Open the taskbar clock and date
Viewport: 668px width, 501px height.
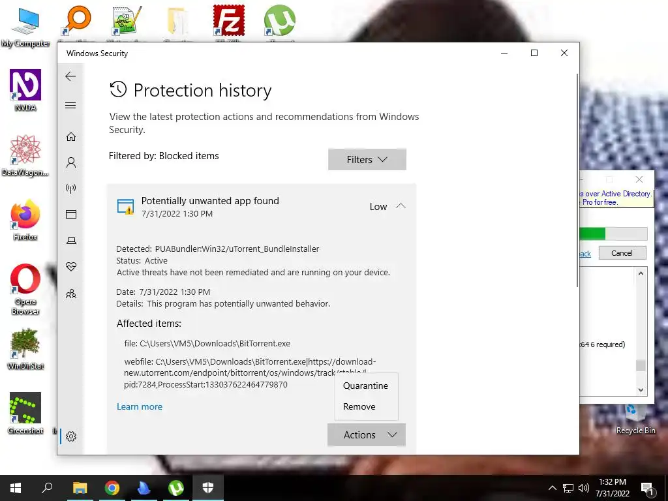point(612,488)
